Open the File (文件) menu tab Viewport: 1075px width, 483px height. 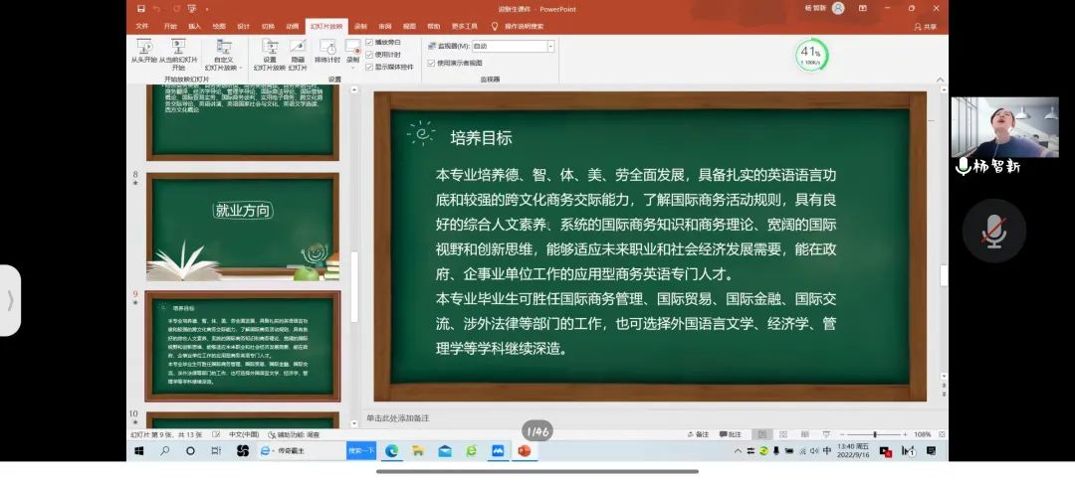[142, 26]
